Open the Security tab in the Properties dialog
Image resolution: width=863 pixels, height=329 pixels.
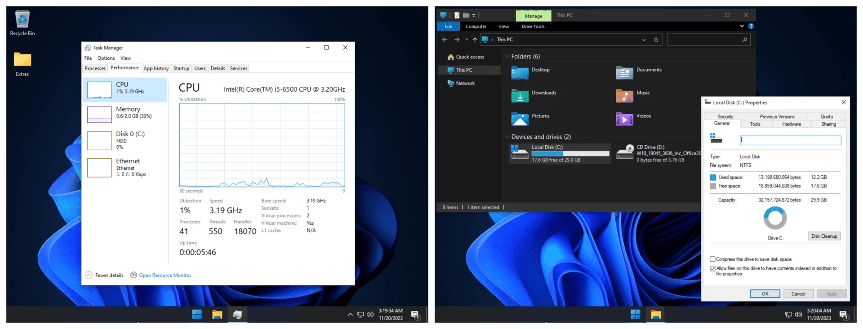(x=725, y=116)
